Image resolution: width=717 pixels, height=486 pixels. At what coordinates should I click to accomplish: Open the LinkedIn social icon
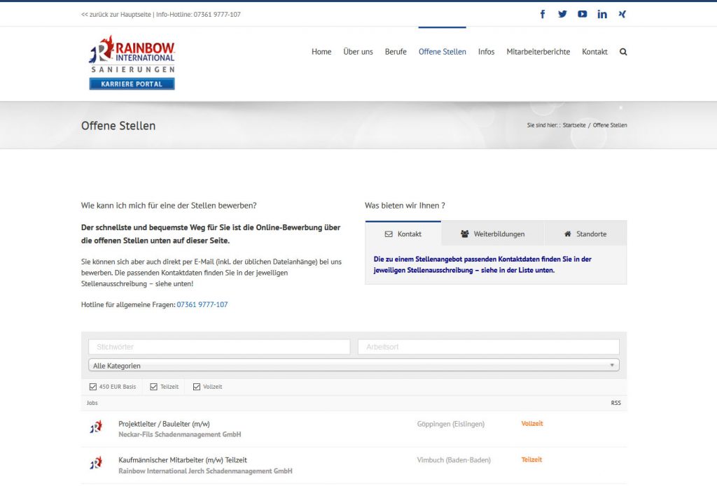pos(602,14)
